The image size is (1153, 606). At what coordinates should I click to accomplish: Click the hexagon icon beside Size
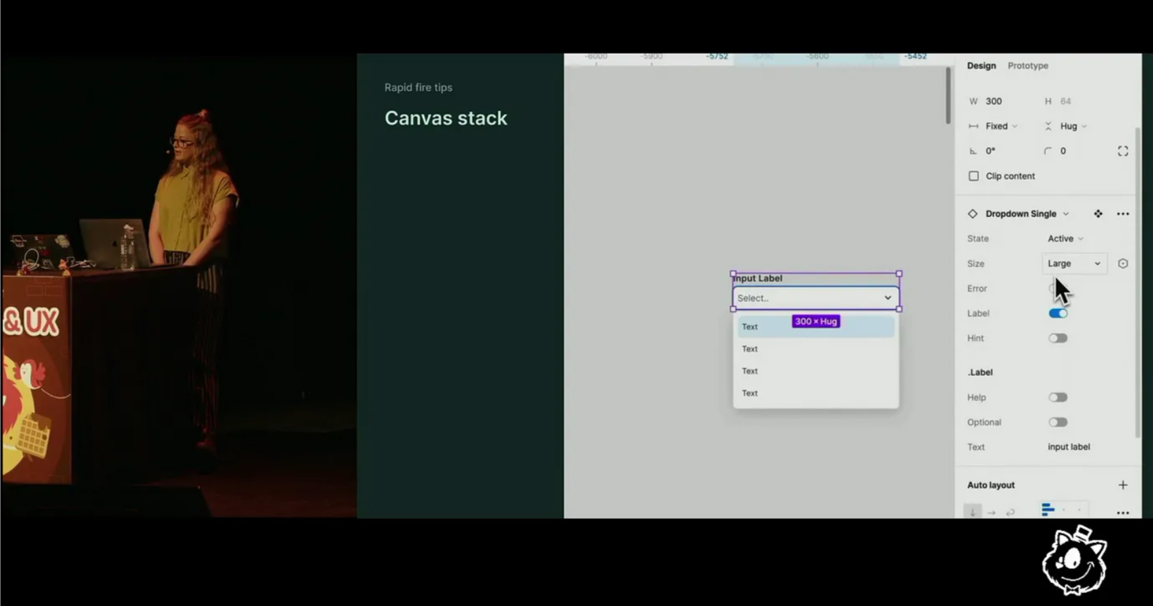coord(1122,264)
